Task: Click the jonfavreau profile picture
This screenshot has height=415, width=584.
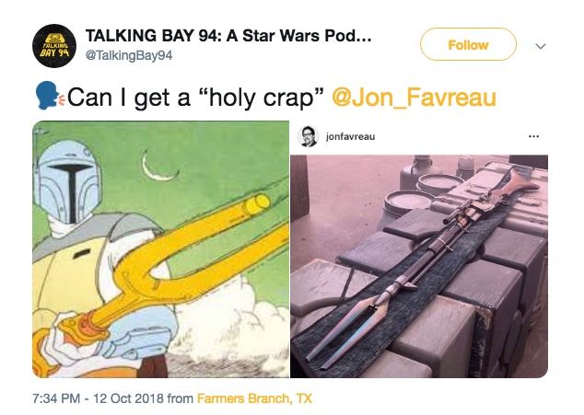Action: pos(308,136)
